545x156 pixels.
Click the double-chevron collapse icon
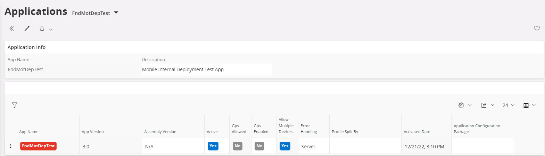(11, 28)
